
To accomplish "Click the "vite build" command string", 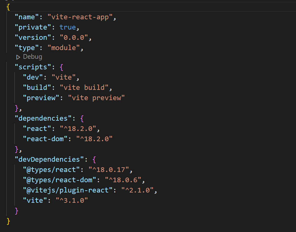I will click(x=84, y=87).
